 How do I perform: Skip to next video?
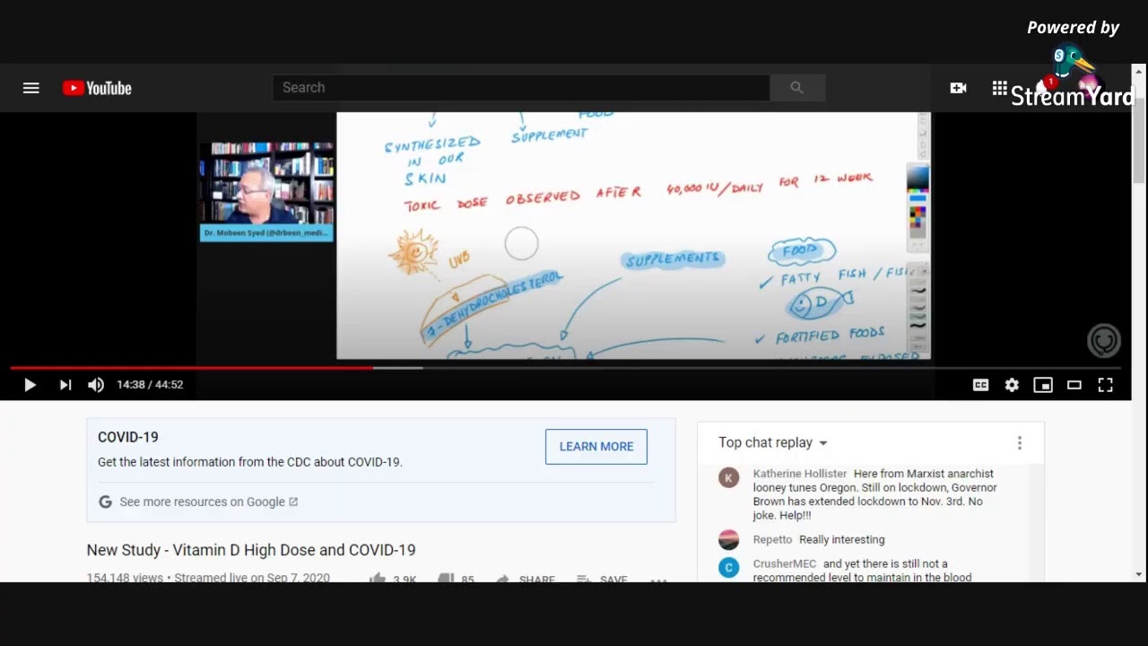[65, 385]
